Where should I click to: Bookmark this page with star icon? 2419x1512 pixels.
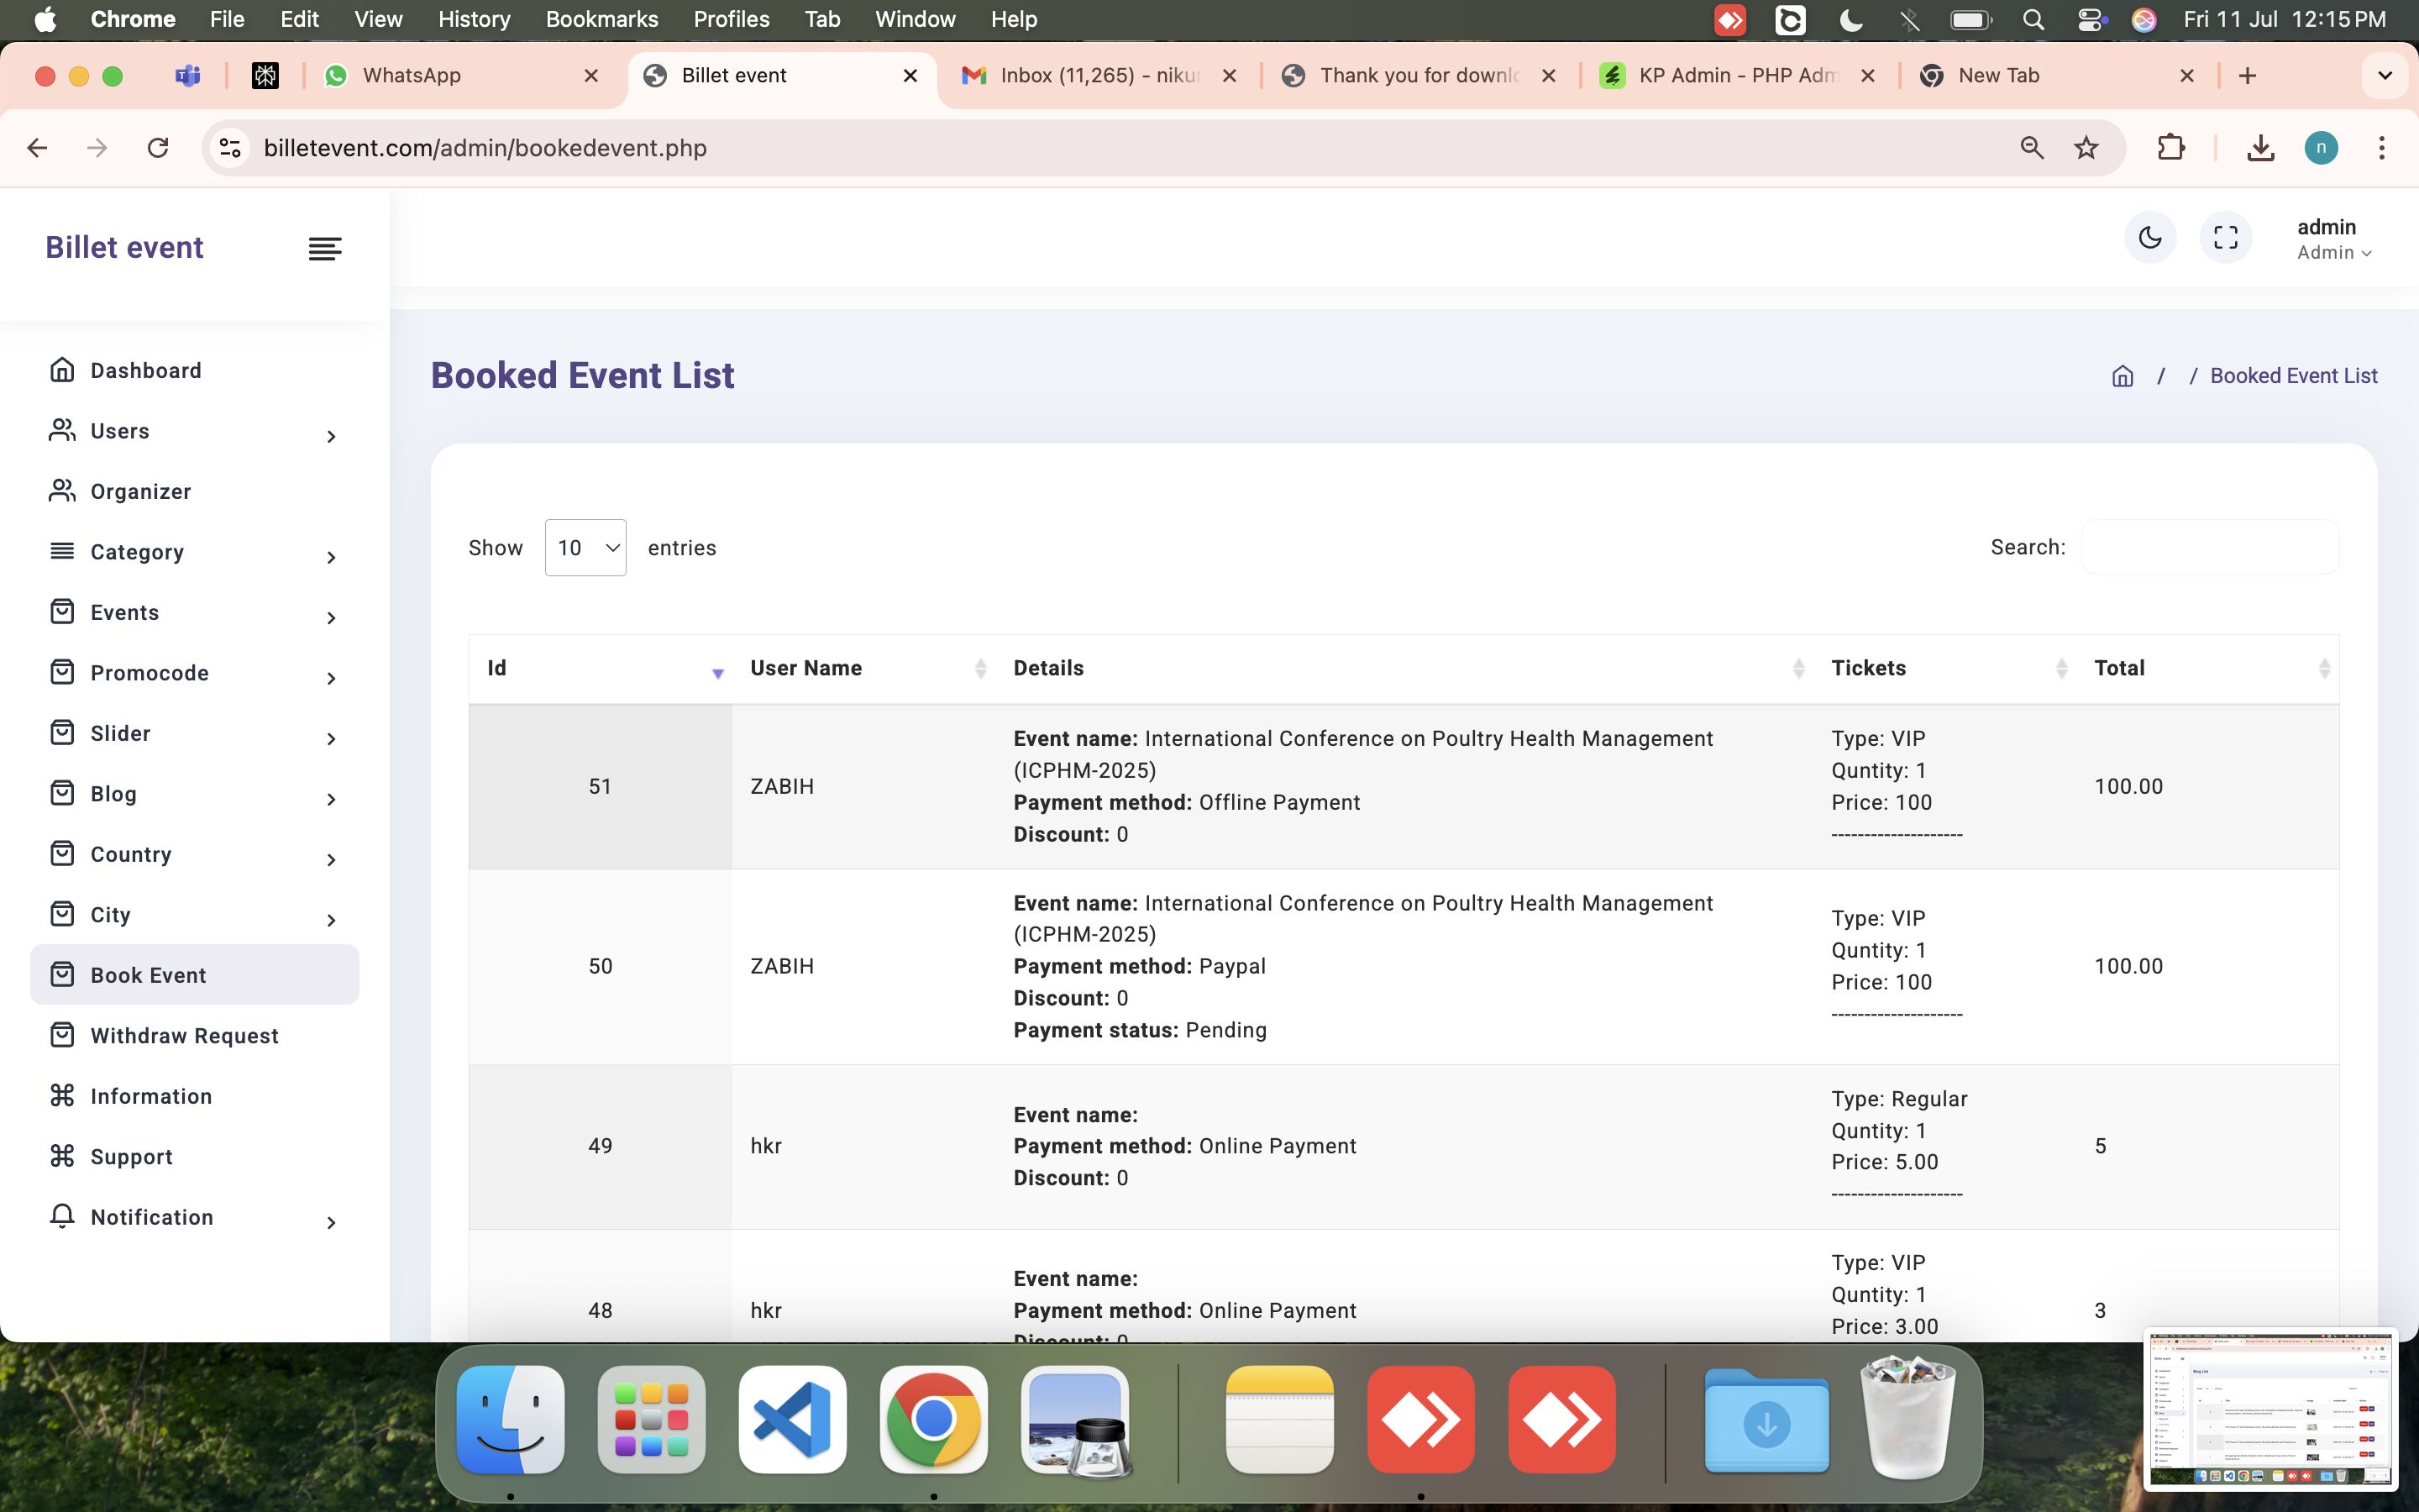tap(2086, 148)
